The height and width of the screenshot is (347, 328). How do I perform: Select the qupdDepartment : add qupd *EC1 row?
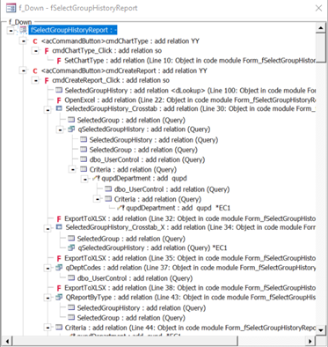point(179,208)
